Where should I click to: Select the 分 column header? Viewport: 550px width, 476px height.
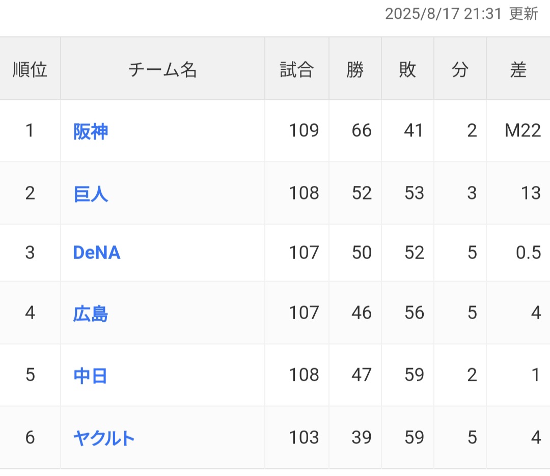(x=460, y=69)
